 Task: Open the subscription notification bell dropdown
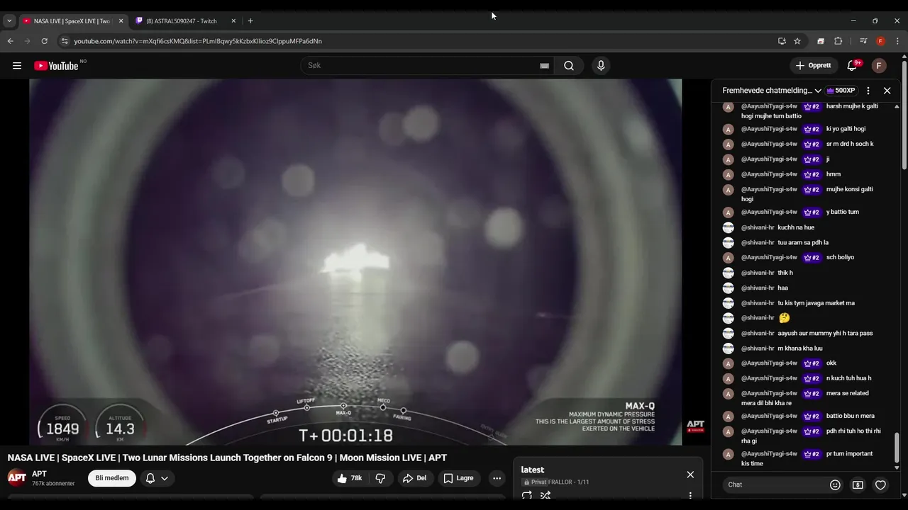157,478
